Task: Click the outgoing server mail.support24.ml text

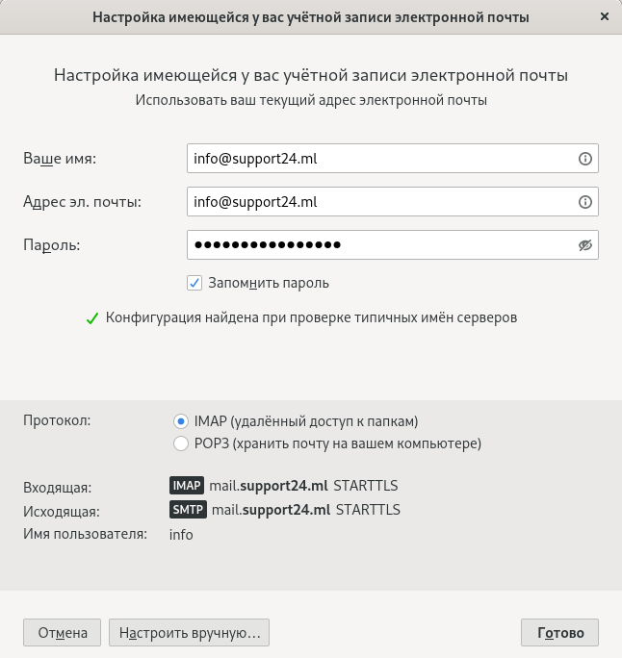Action: point(271,510)
